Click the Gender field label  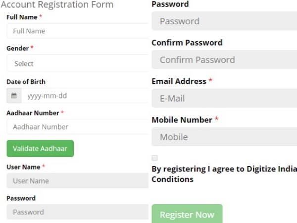pos(17,49)
